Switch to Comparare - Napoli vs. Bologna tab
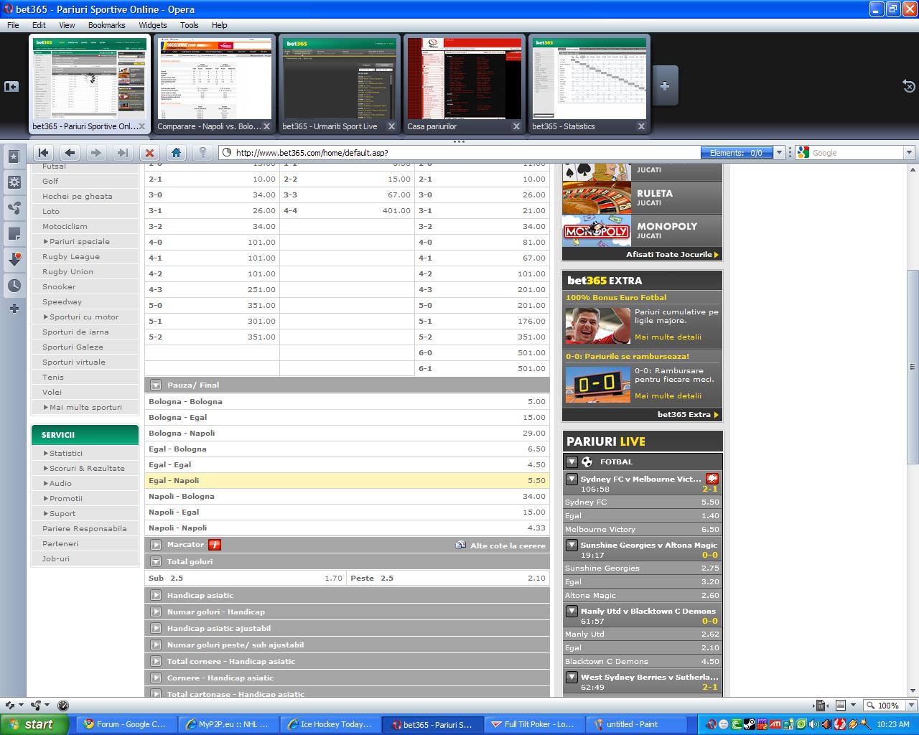 [x=214, y=85]
